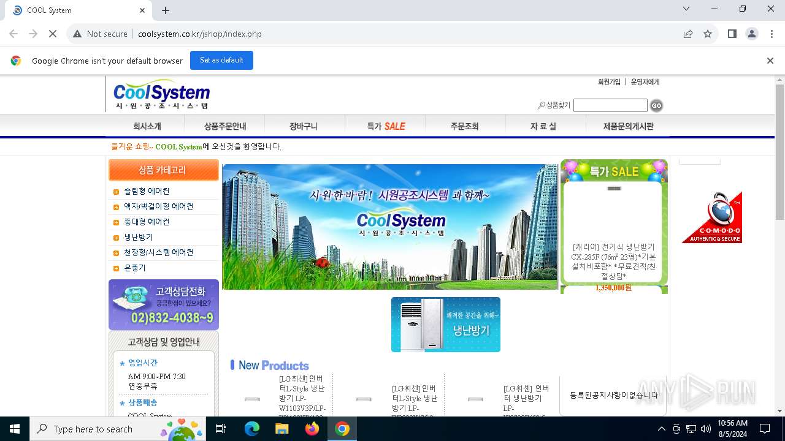Click the CoolSystem logo in header
Screen dimensions: 785x441
162,94
